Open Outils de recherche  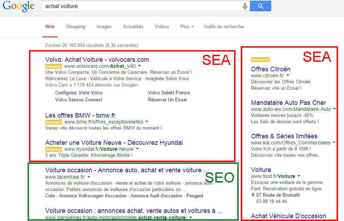223,27
